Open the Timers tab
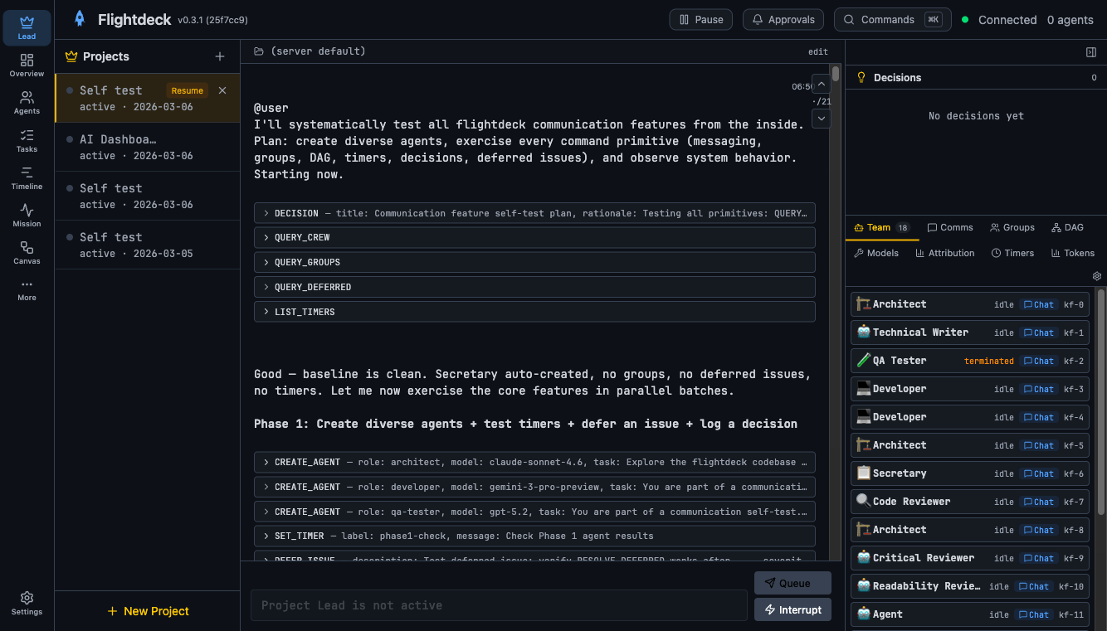This screenshot has width=1107, height=631. coord(1012,253)
